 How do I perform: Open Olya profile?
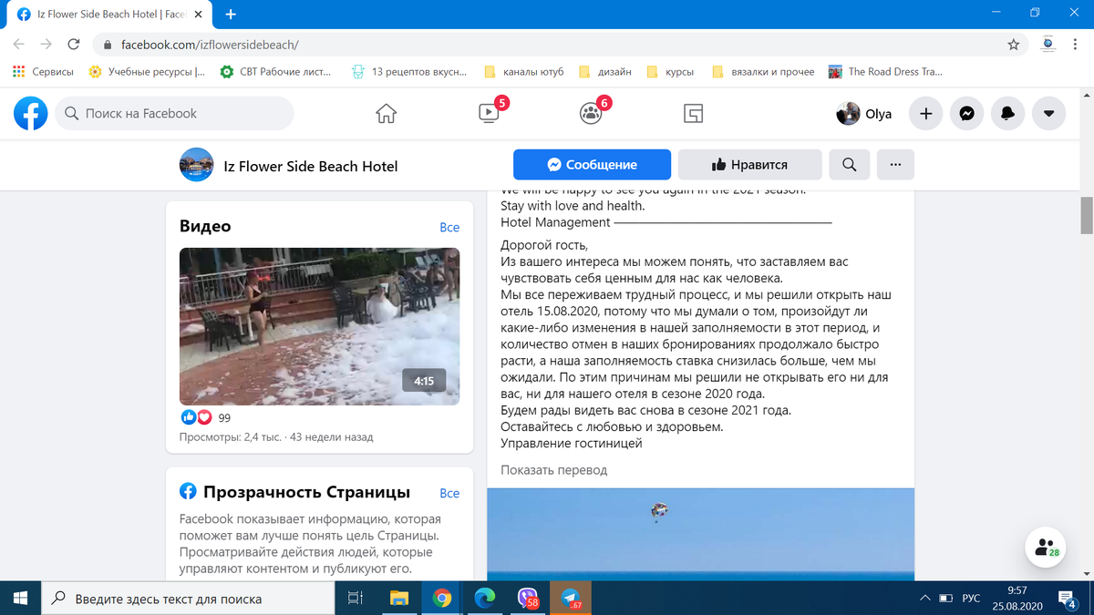[864, 114]
